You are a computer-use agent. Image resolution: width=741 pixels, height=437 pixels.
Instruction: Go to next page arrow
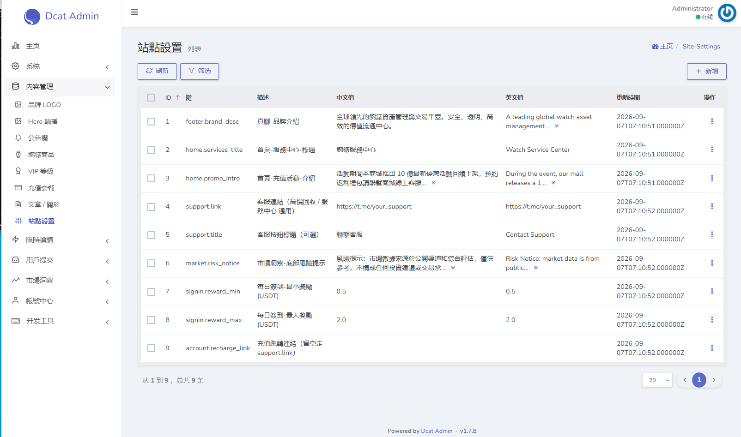coord(714,380)
